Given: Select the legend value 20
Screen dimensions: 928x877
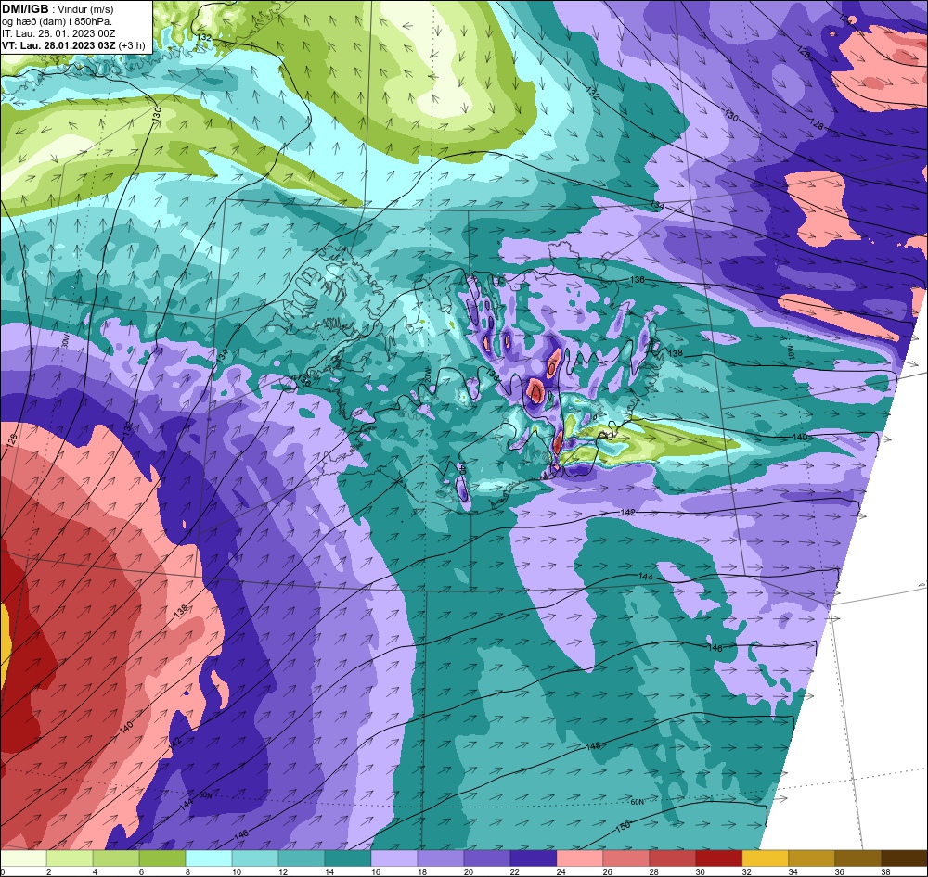Looking at the screenshot, I should 469,871.
